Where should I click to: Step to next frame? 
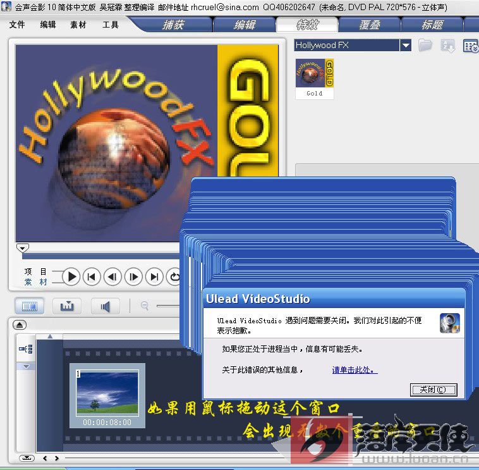[133, 276]
